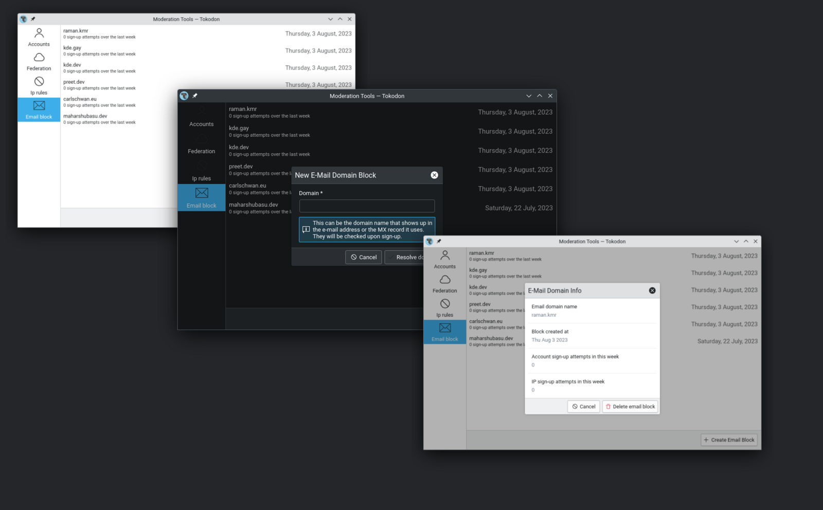This screenshot has width=823, height=510.
Task: Cancel the E-Mail Domain Info dialog
Action: pyautogui.click(x=583, y=407)
